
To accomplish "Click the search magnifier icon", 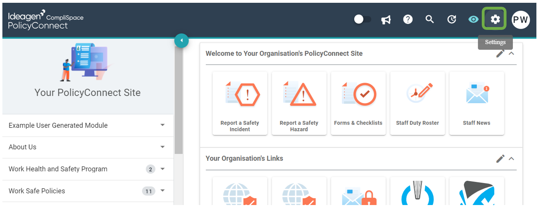I will coord(430,19).
